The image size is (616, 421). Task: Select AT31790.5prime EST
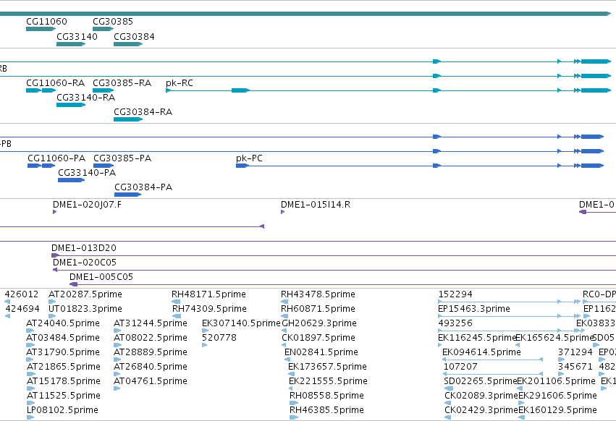point(30,360)
